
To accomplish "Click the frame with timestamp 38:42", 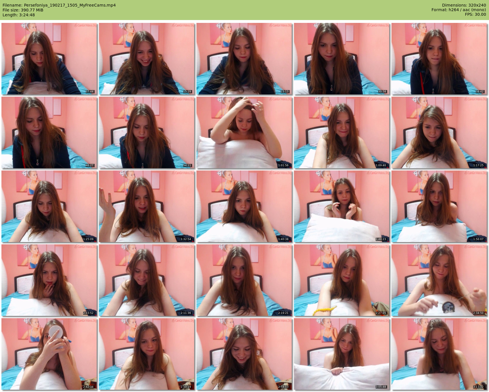I will tap(439, 59).
